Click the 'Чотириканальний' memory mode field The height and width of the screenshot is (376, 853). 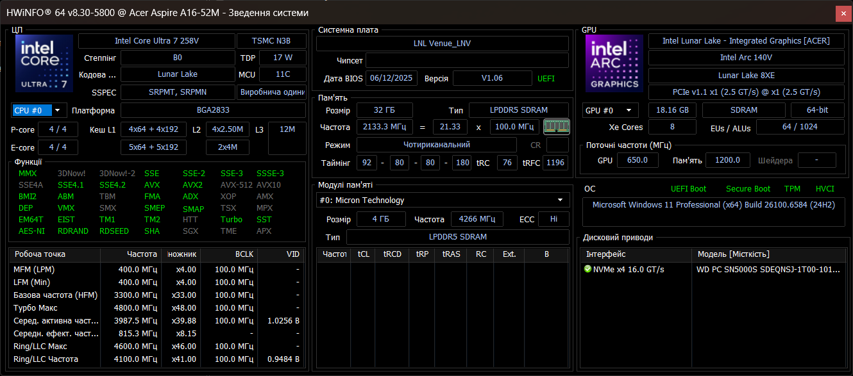(x=436, y=145)
